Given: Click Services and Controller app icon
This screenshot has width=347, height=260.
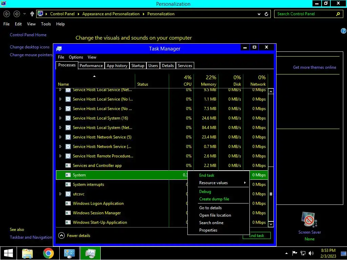Looking at the screenshot, I should pyautogui.click(x=68, y=166).
